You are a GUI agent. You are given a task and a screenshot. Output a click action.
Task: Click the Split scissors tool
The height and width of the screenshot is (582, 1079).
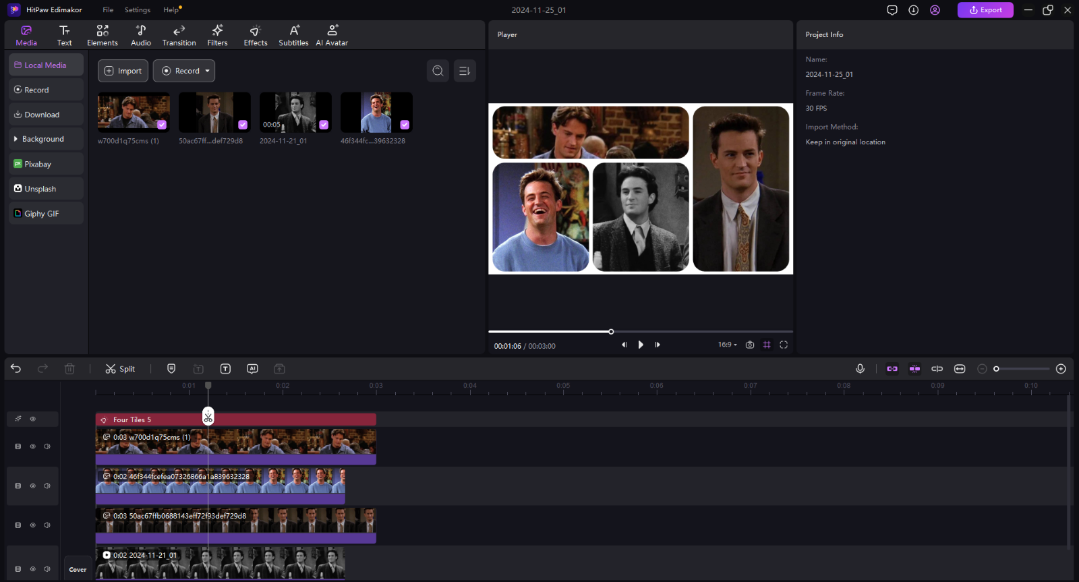120,369
